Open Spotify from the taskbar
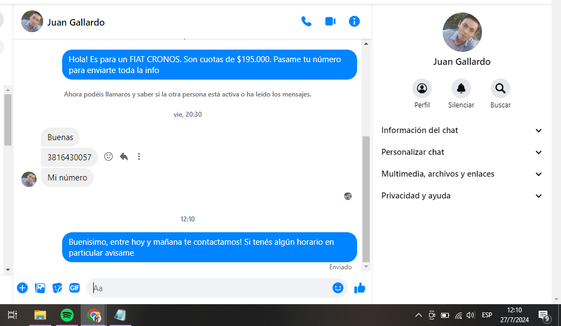561x326 pixels. [67, 315]
